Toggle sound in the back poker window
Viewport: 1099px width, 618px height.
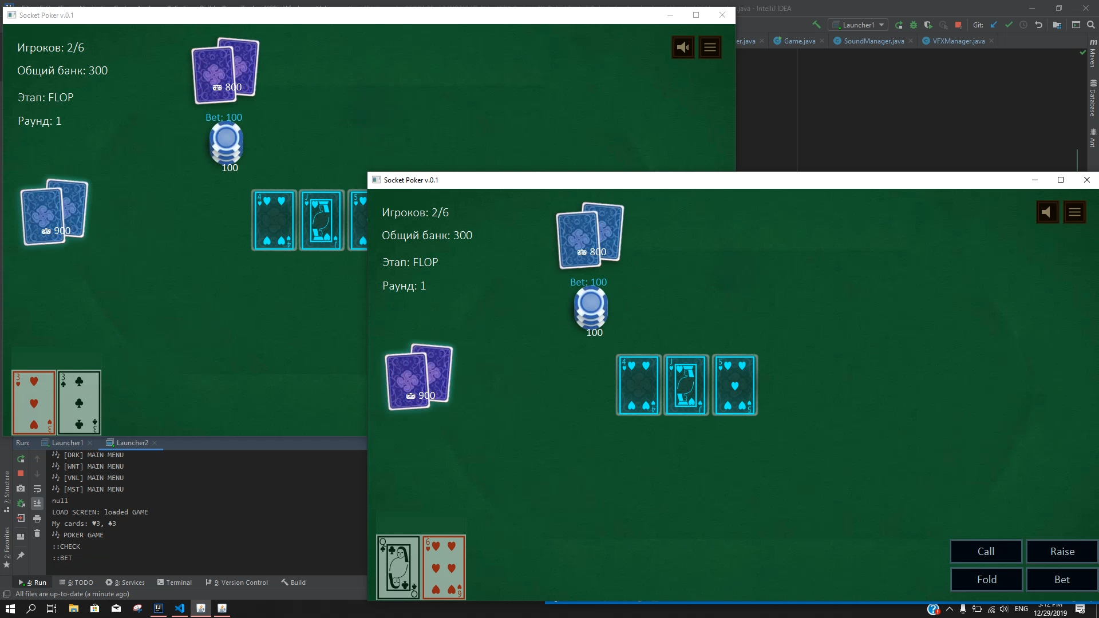[682, 47]
